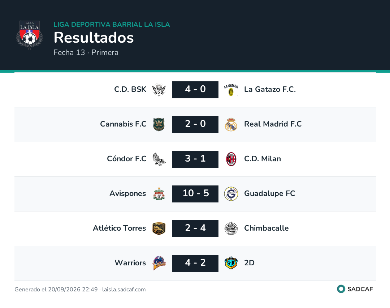Open the Warriors team logo
The height and width of the screenshot is (308, 390).
click(x=159, y=263)
